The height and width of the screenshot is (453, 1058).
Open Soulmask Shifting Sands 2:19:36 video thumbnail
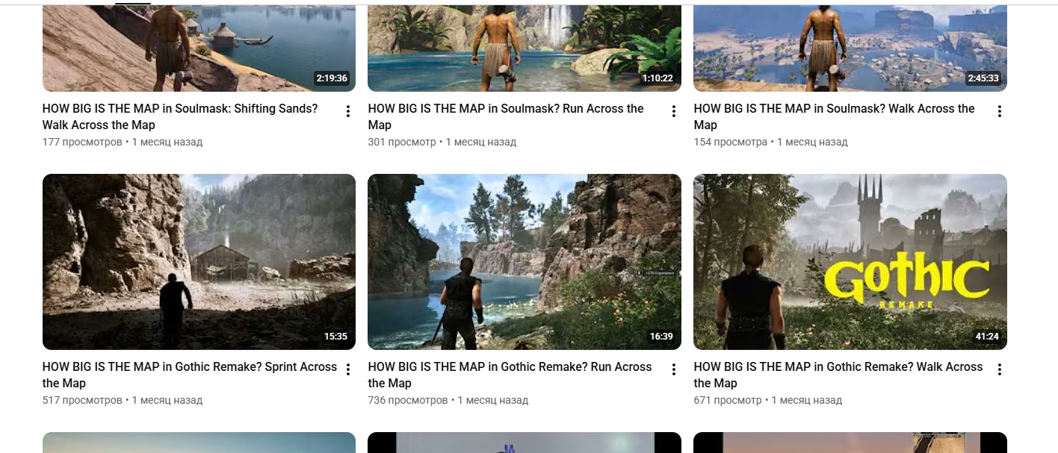[199, 48]
